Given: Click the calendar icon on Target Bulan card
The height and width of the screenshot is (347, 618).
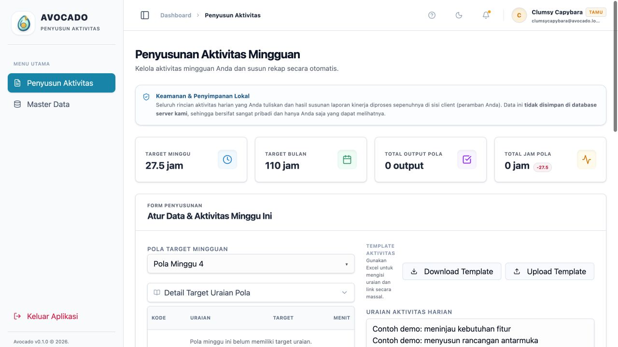Looking at the screenshot, I should point(347,160).
